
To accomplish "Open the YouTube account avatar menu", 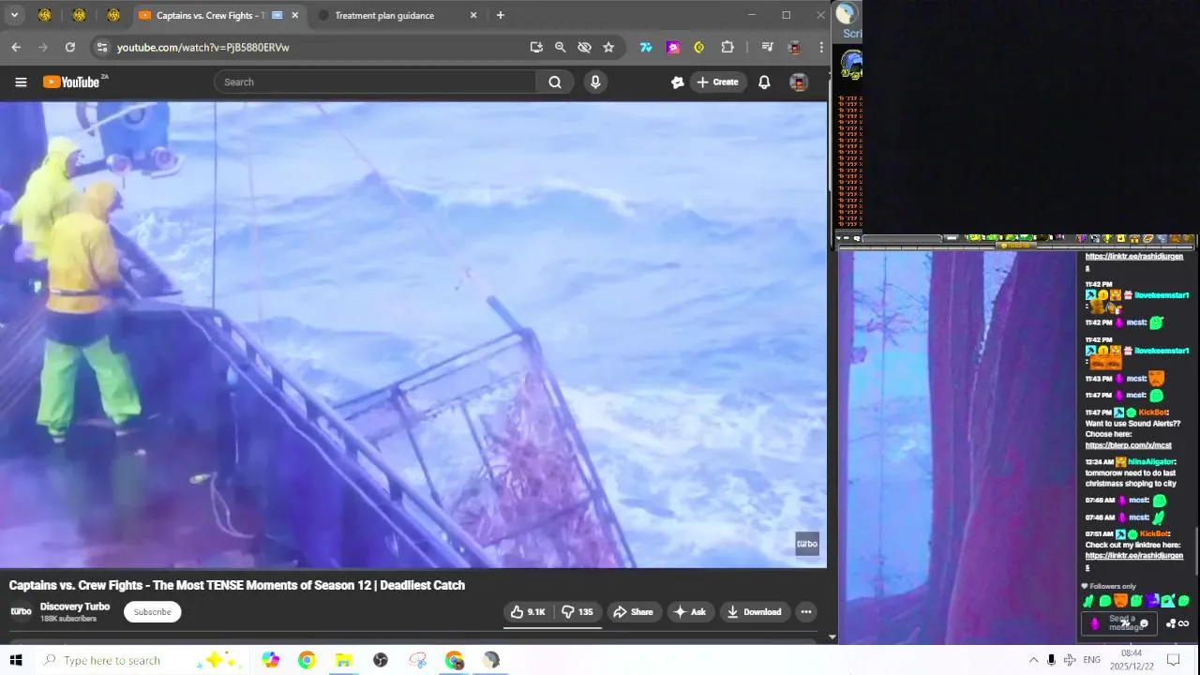I will pyautogui.click(x=799, y=82).
